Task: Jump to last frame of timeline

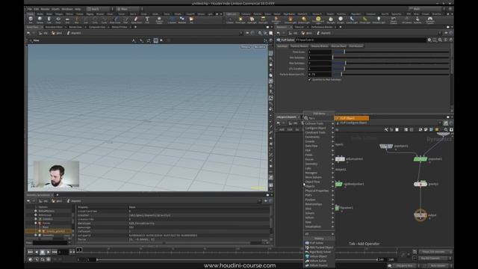Action: pyautogui.click(x=55, y=253)
